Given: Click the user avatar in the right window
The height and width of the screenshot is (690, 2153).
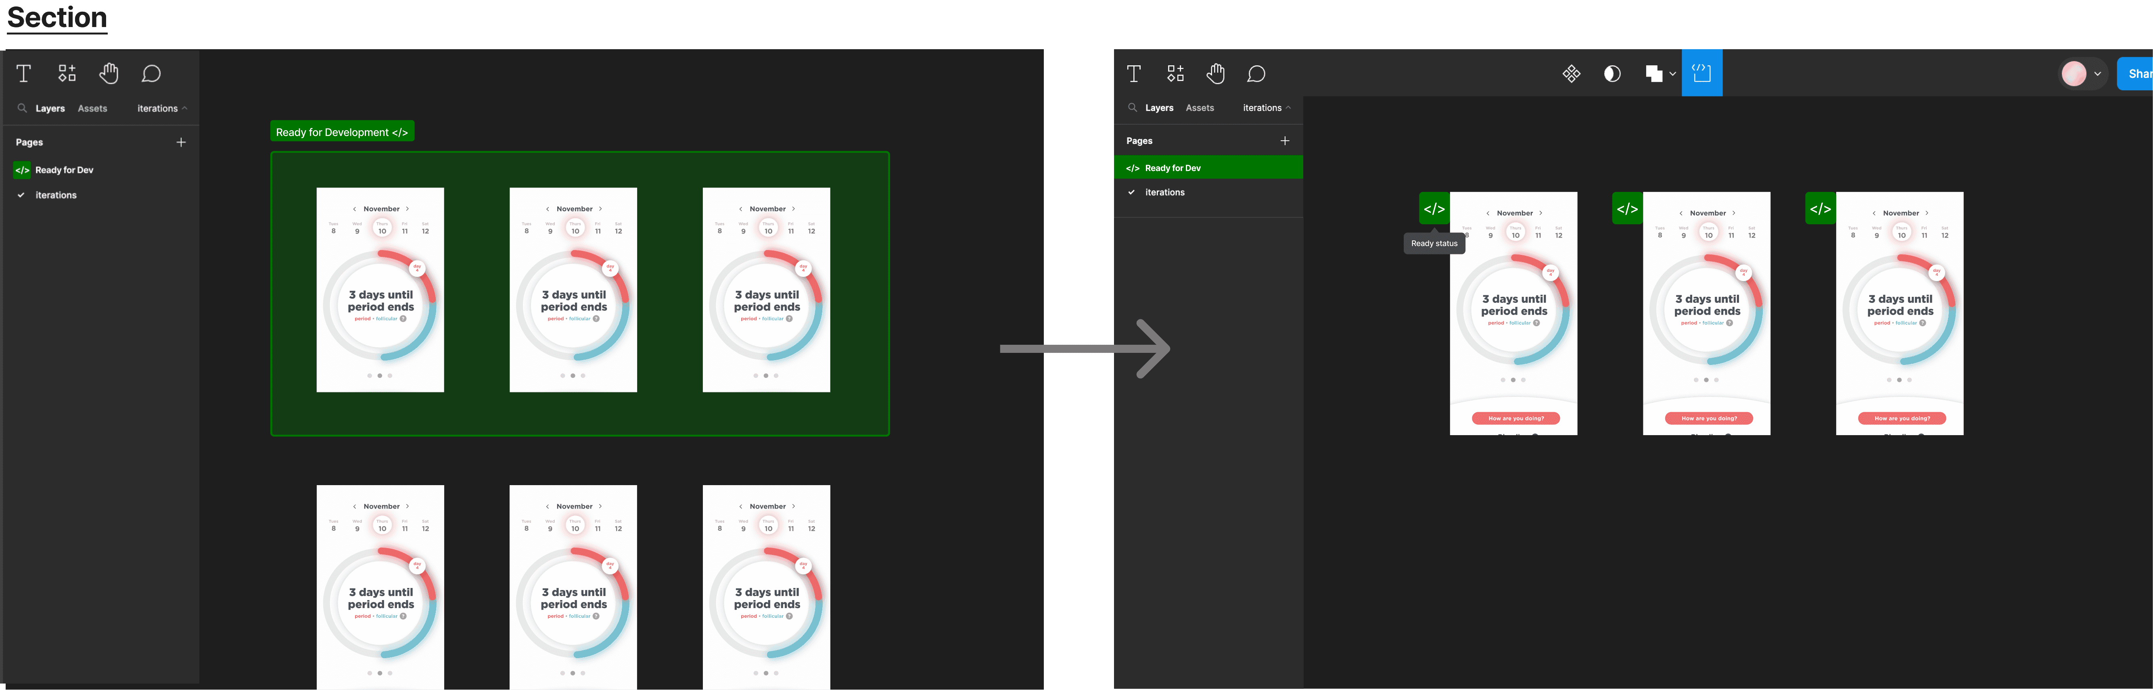Looking at the screenshot, I should [x=2074, y=73].
